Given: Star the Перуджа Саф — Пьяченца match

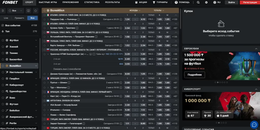Looking at the screenshot, I should pos(44,19).
